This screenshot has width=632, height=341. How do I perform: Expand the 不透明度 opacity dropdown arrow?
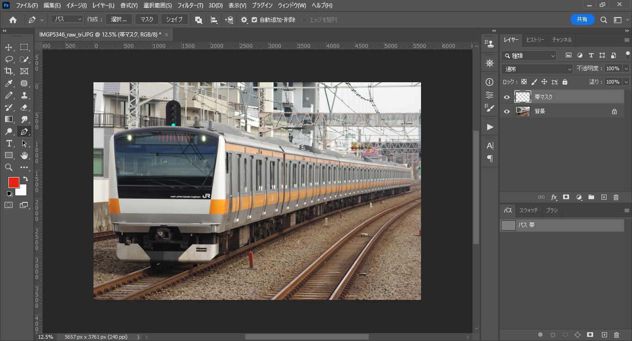(x=626, y=68)
